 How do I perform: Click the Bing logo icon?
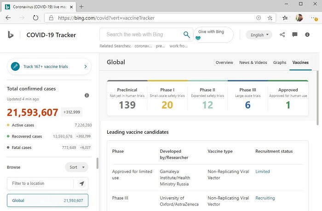11,35
